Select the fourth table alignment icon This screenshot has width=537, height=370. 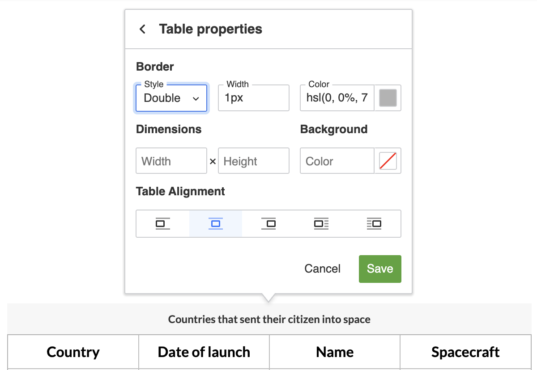tap(321, 223)
